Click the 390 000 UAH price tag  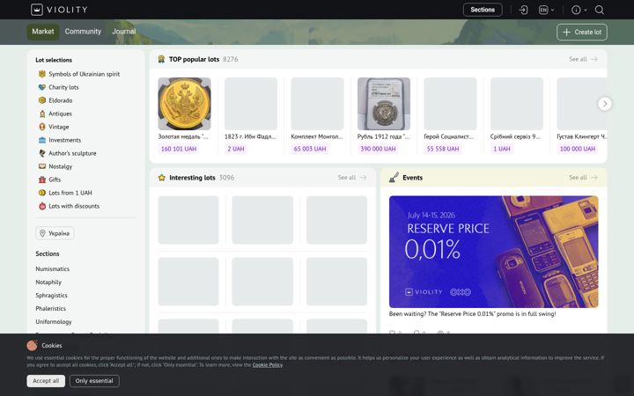[378, 149]
